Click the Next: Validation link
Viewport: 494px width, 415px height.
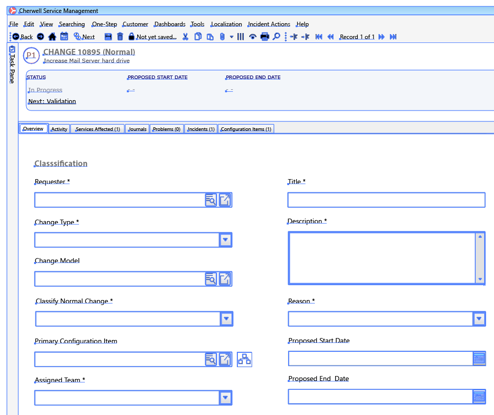52,101
